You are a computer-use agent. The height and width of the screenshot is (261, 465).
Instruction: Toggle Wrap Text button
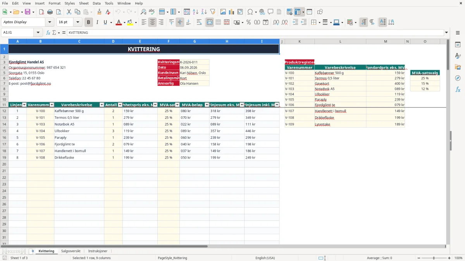tap(199, 22)
